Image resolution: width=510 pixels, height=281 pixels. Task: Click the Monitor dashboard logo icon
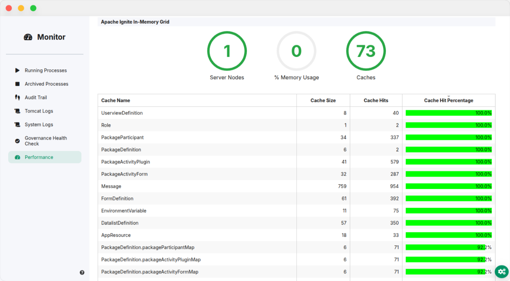click(x=28, y=37)
